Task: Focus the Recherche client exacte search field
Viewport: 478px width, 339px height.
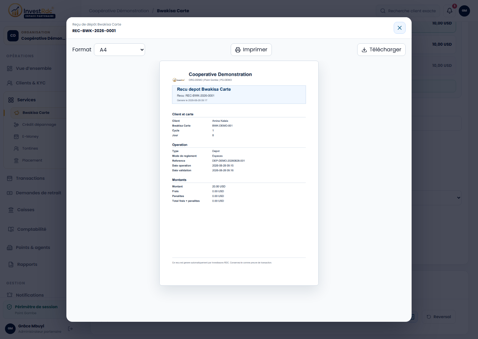Action: click(408, 11)
